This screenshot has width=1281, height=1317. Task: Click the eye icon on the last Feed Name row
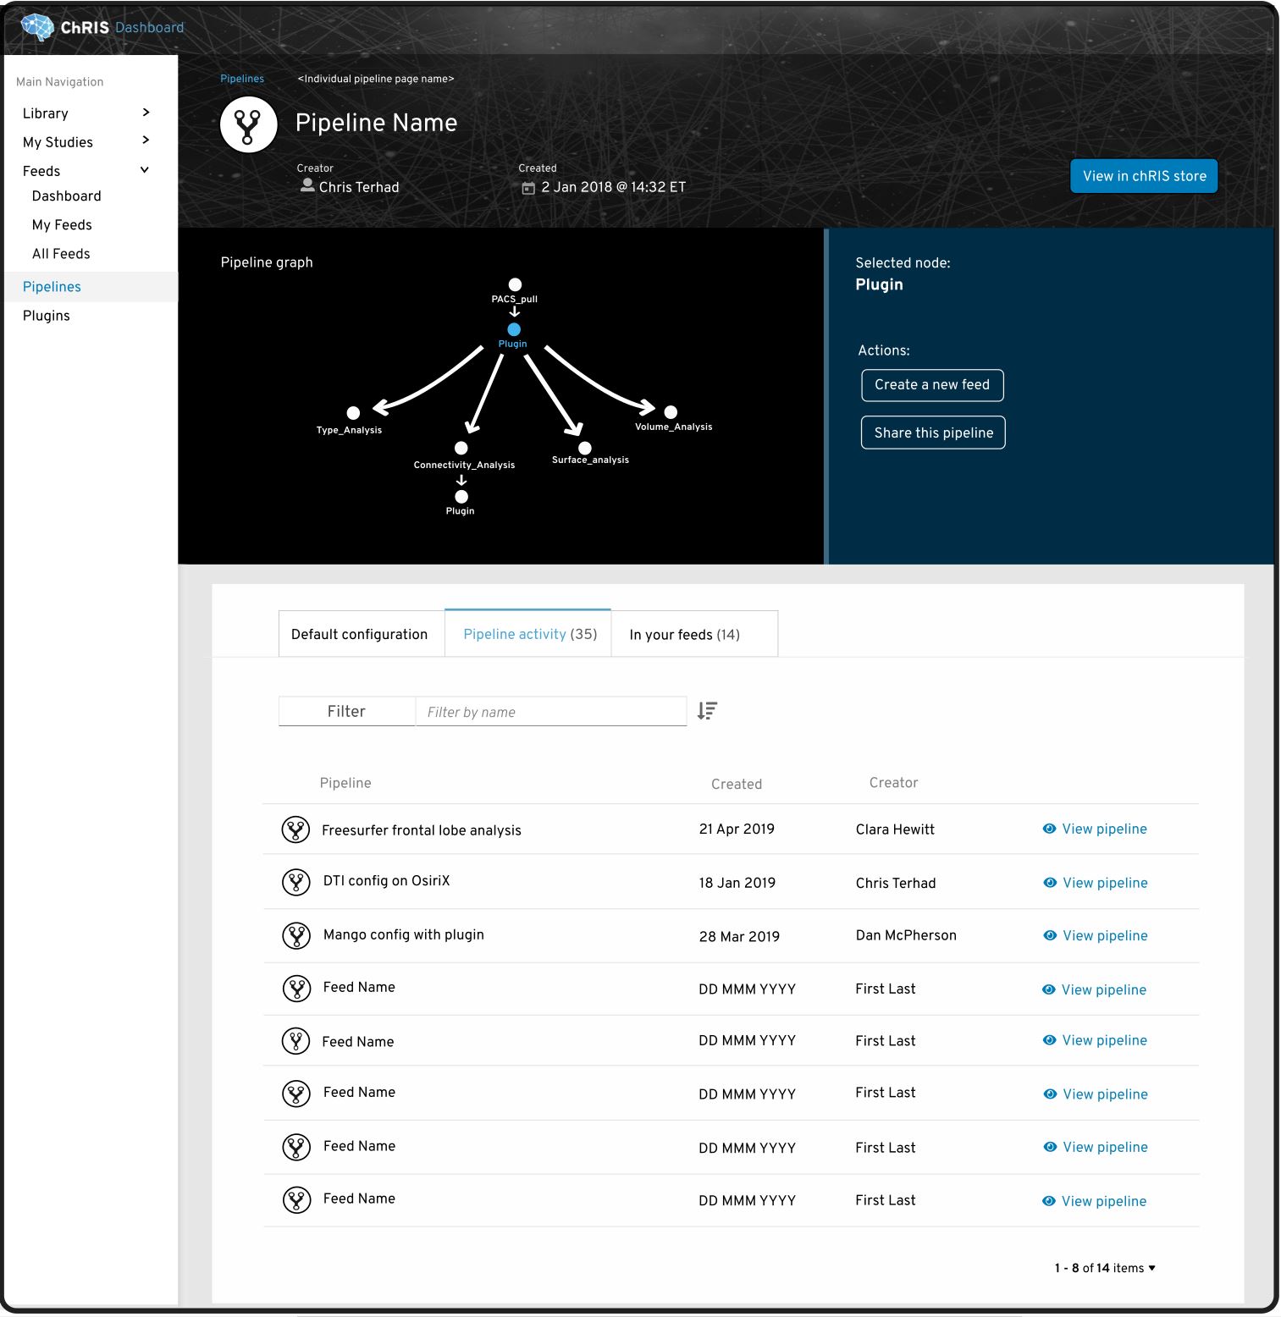click(x=1048, y=1201)
